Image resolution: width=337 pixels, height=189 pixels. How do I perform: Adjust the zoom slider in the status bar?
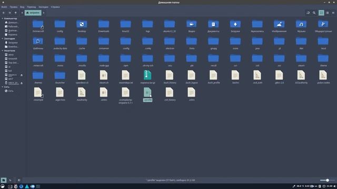coord(327,180)
